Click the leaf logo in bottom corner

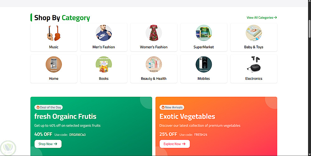click(x=8, y=148)
